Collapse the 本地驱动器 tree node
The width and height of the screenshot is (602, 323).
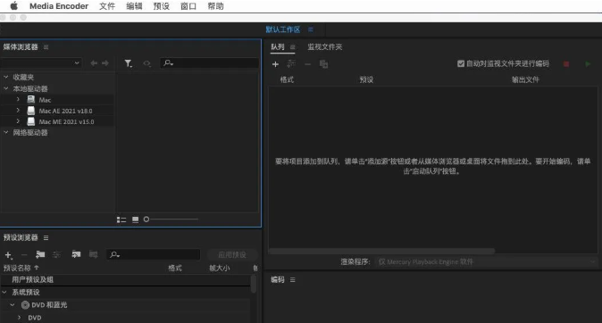point(6,88)
